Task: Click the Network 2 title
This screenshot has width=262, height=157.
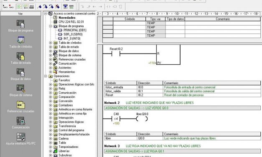Action: [x=112, y=103]
